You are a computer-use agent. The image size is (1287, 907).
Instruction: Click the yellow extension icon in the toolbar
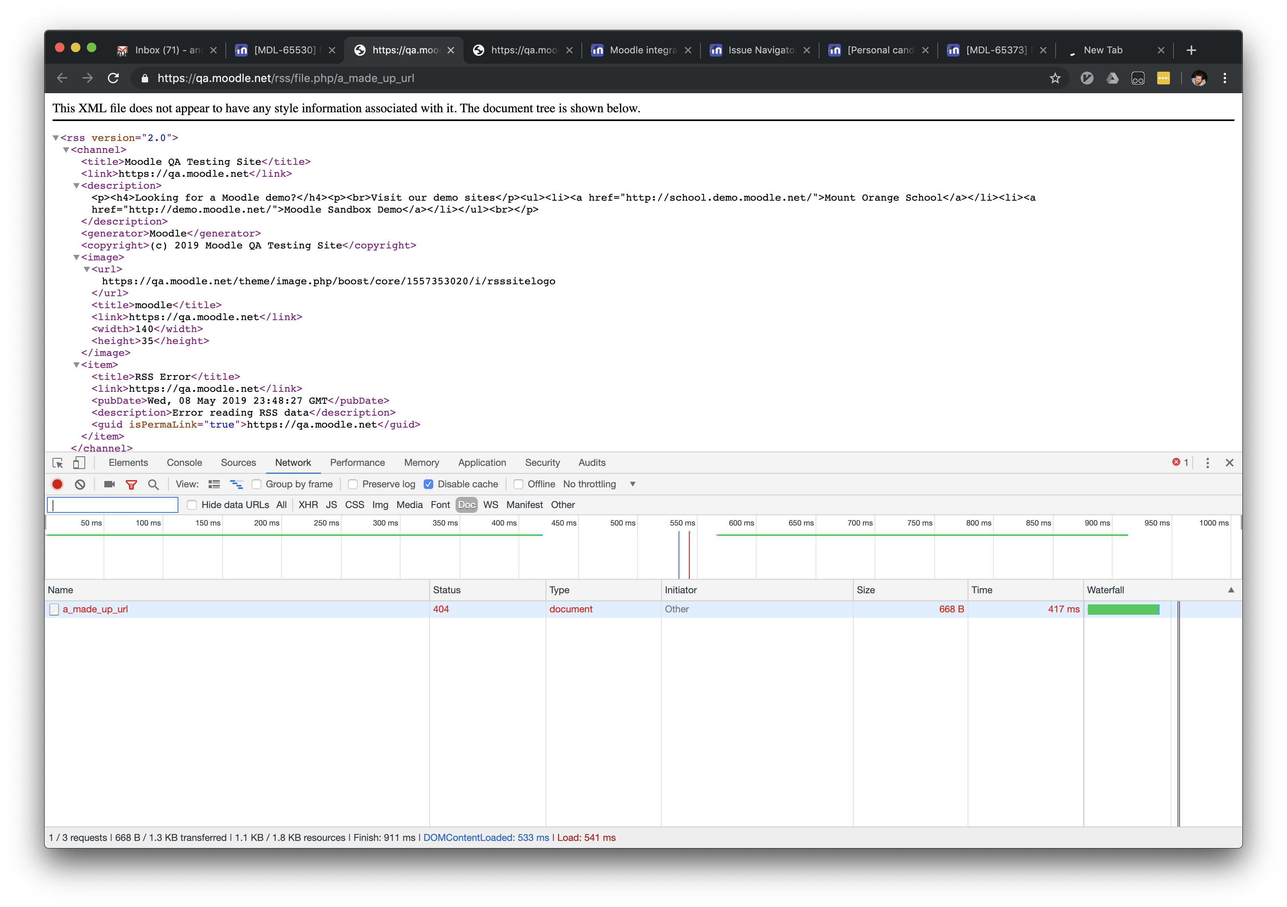[1164, 78]
